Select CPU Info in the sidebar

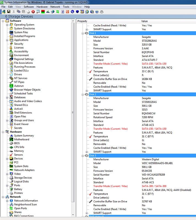pyautogui.click(x=19, y=147)
